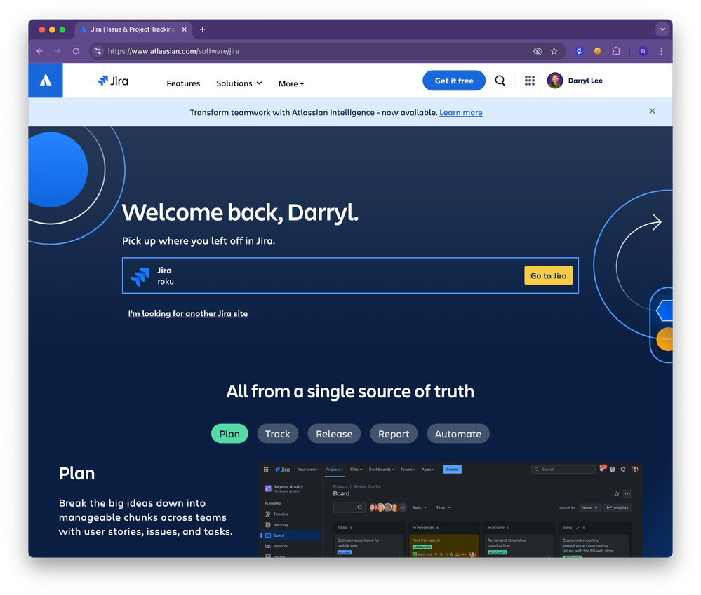701x595 pixels.
Task: Click Darryl Lee account name
Action: pos(585,81)
